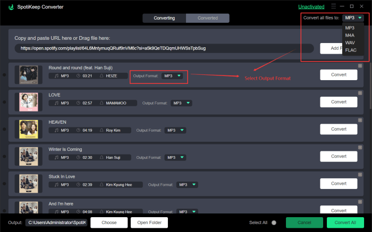Click the music note icon in Round and round row
This screenshot has width=372, height=232.
[56, 76]
